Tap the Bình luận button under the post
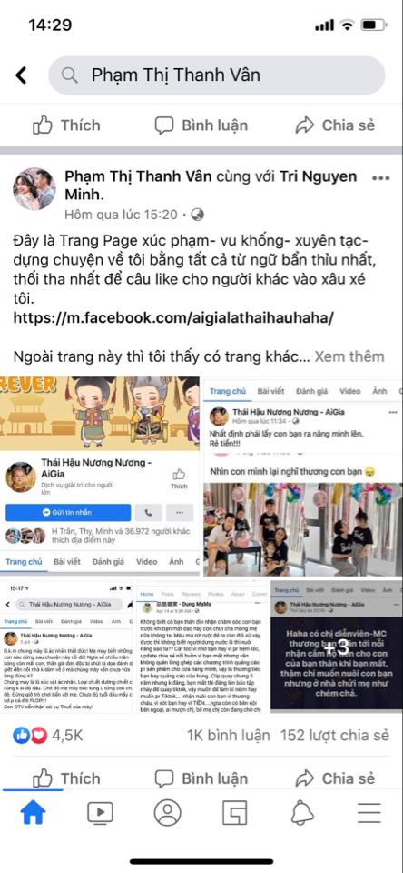This screenshot has height=873, width=403. tap(201, 778)
